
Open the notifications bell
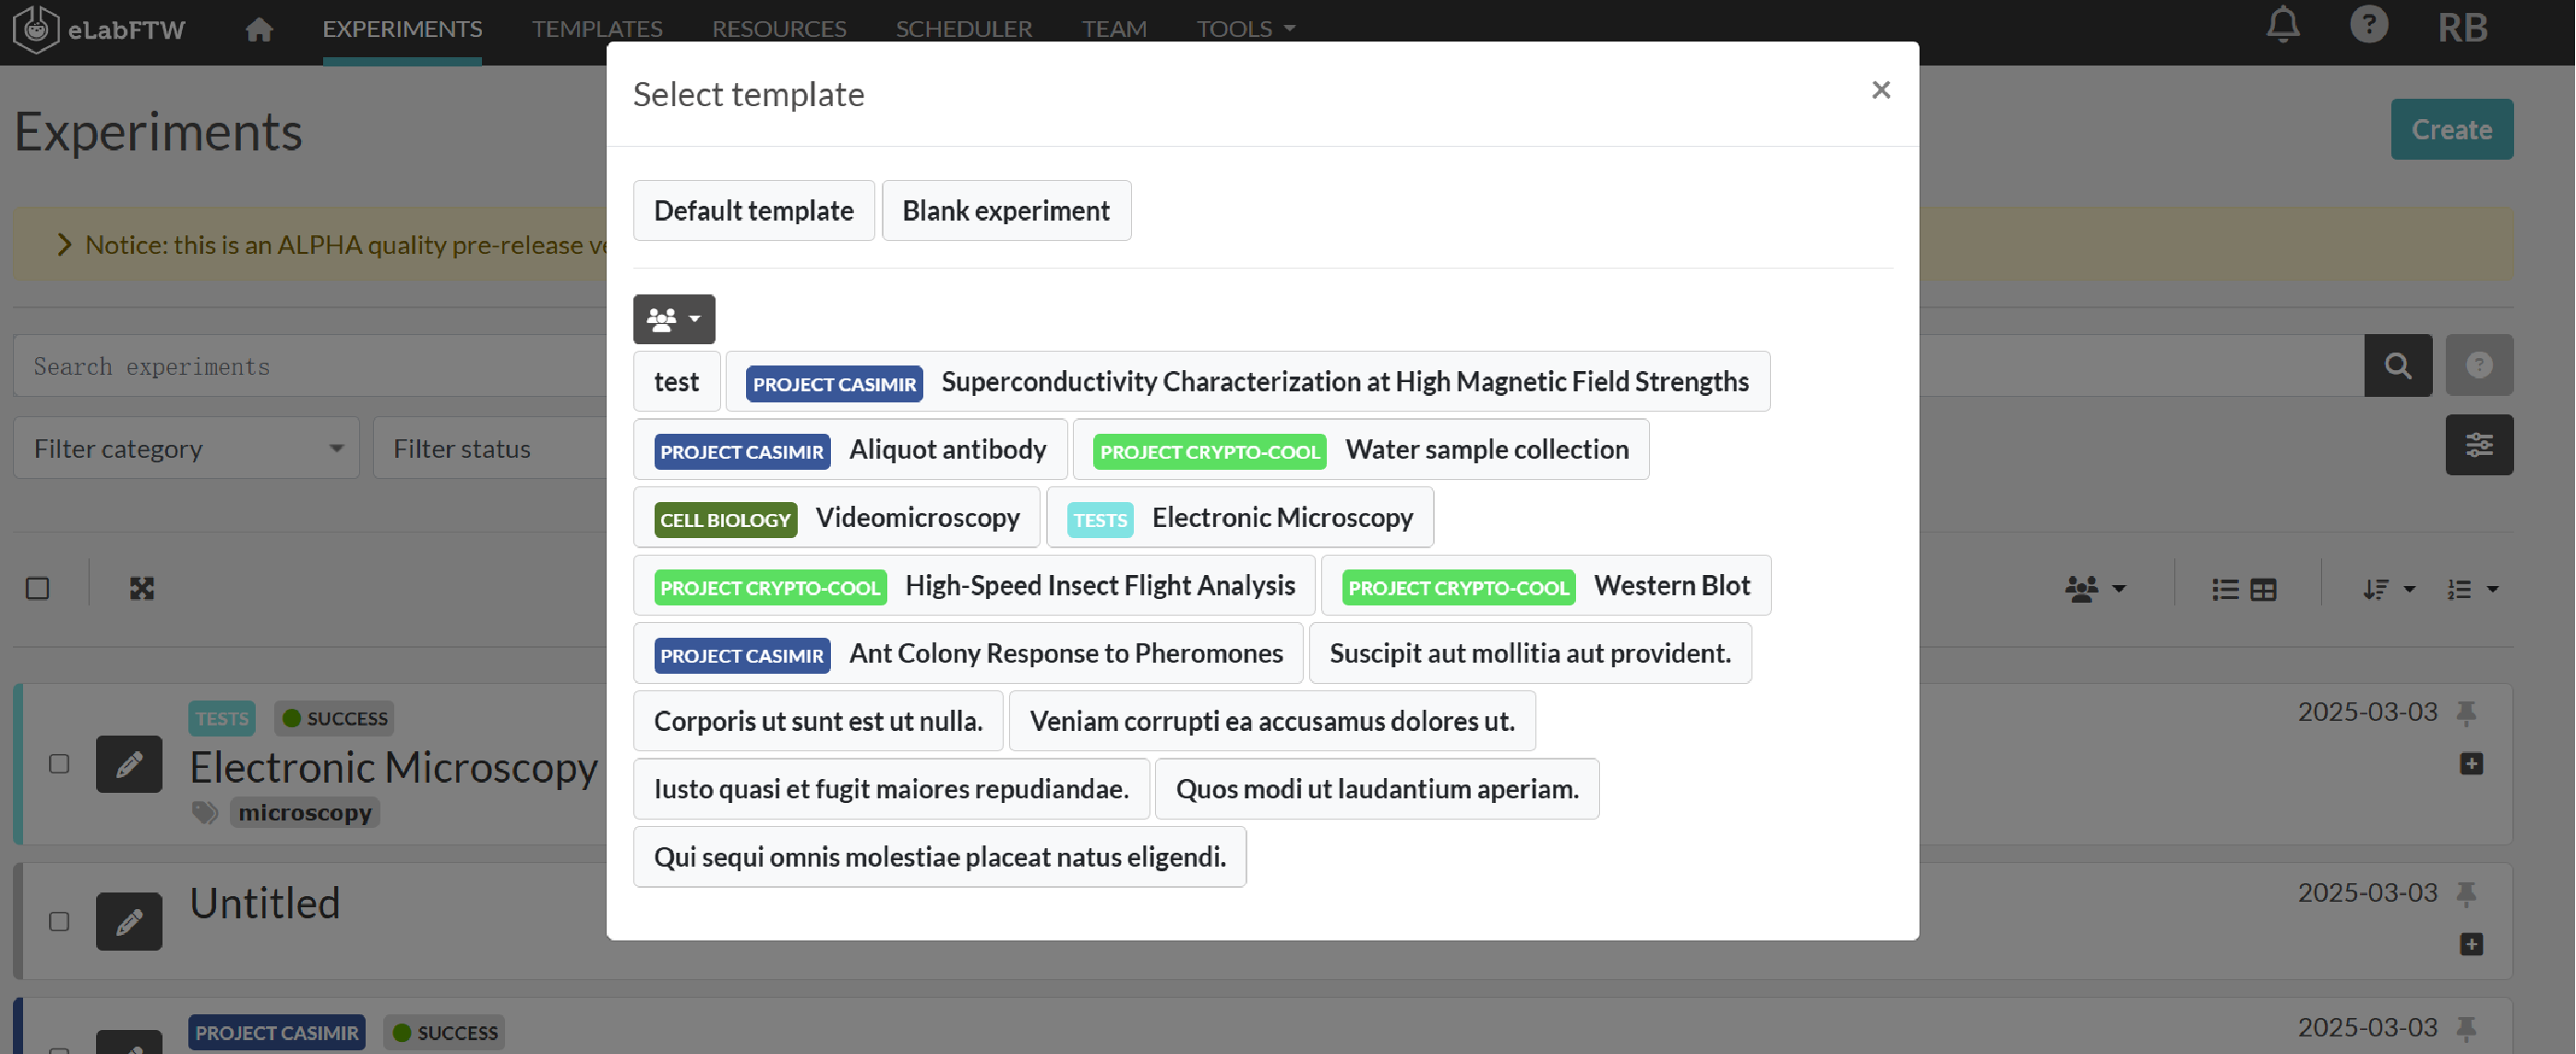2282,25
